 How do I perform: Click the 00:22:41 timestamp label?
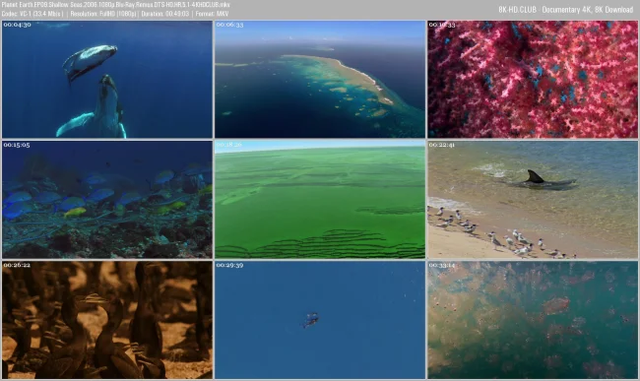coord(442,145)
